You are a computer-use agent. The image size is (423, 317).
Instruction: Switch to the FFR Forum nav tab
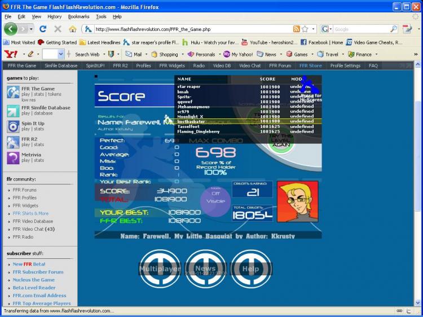(280, 65)
